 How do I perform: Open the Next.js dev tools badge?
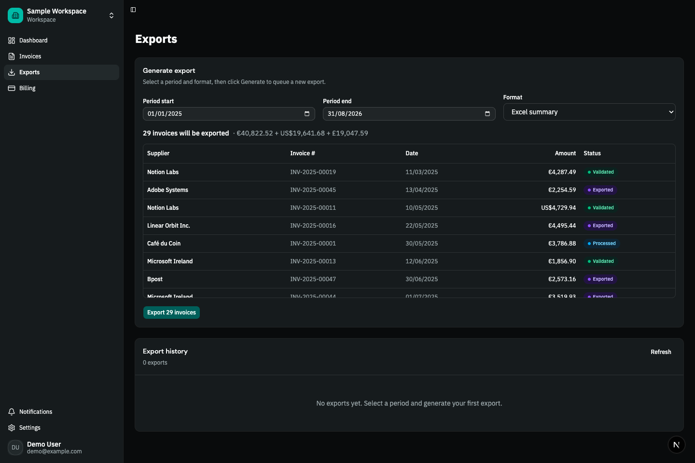click(676, 445)
